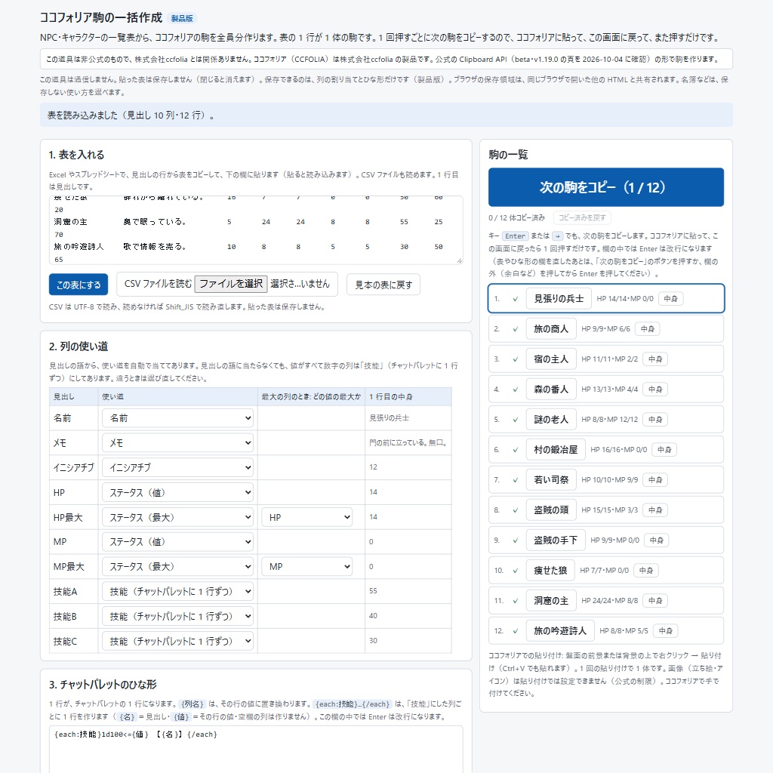Screen dimensions: 773x773
Task: Select the 旅の商人 piece name
Action: (x=551, y=329)
